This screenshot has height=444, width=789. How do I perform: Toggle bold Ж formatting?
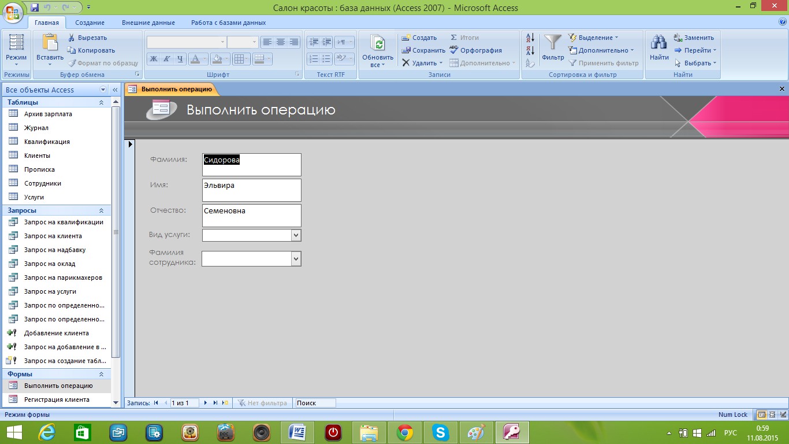[x=153, y=58]
